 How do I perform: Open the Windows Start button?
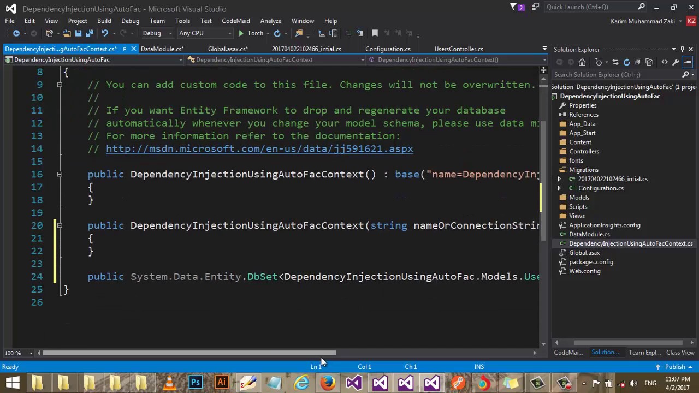click(13, 383)
